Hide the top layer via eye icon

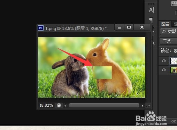click(x=164, y=61)
